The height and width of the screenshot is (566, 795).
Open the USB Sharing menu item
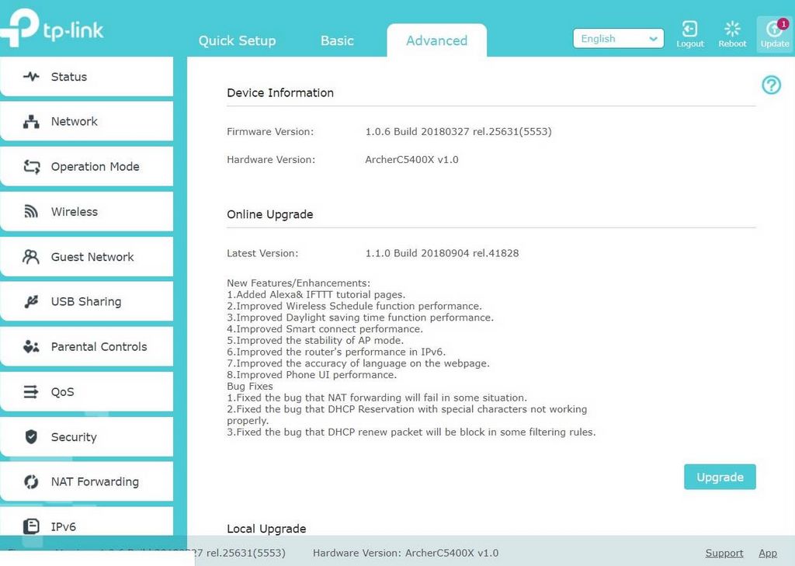click(x=87, y=302)
